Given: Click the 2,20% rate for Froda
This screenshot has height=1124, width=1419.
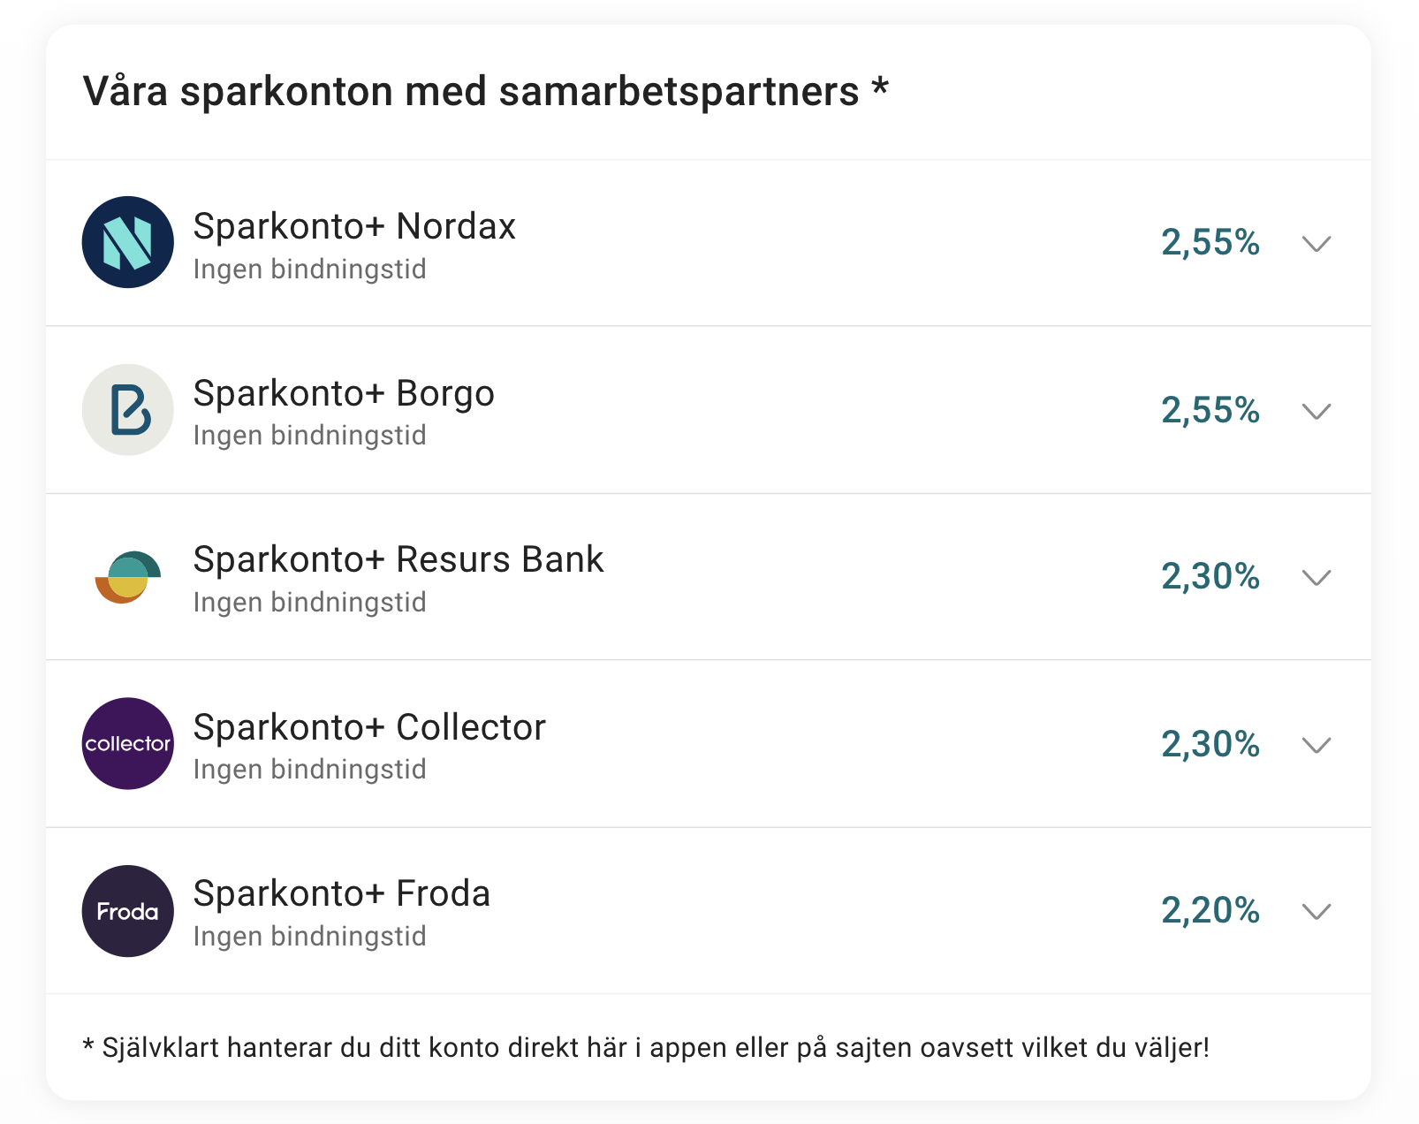Looking at the screenshot, I should [1210, 910].
